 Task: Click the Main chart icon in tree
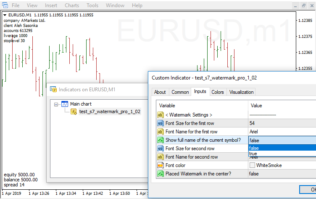click(65, 104)
